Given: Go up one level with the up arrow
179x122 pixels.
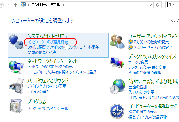Looking at the screenshot, I should pos(15,5).
